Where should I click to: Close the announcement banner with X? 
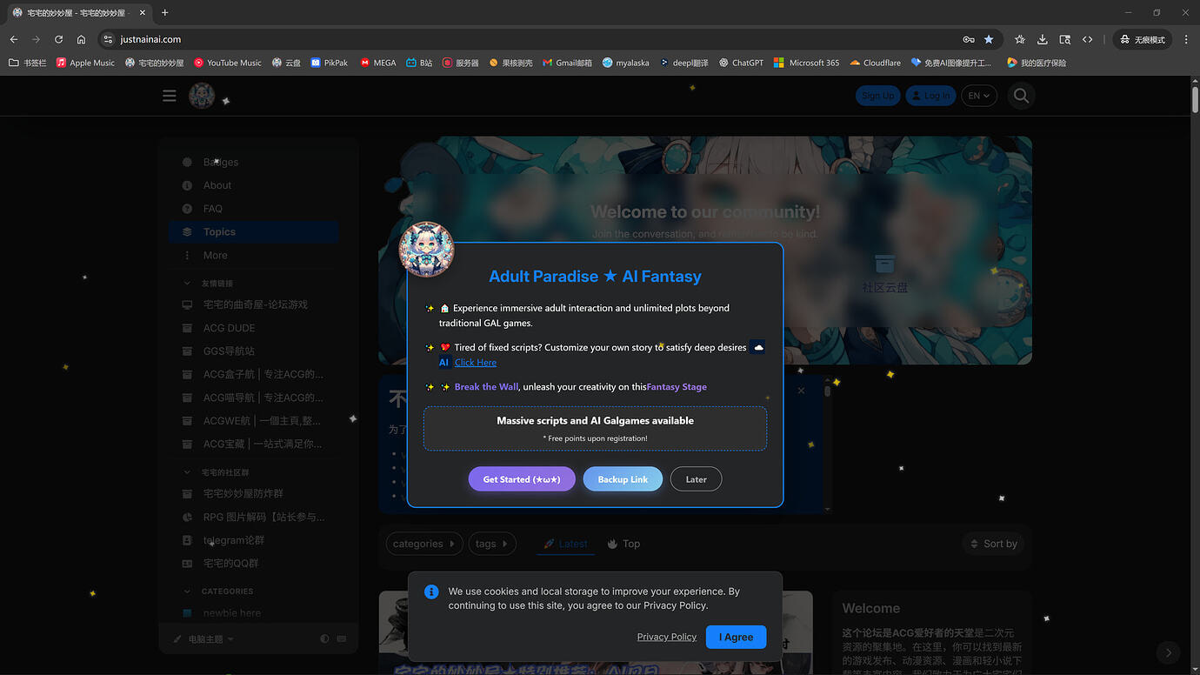click(801, 391)
